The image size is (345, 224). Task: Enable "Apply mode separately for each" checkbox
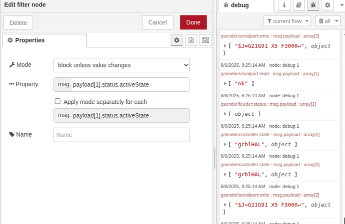pyautogui.click(x=58, y=101)
